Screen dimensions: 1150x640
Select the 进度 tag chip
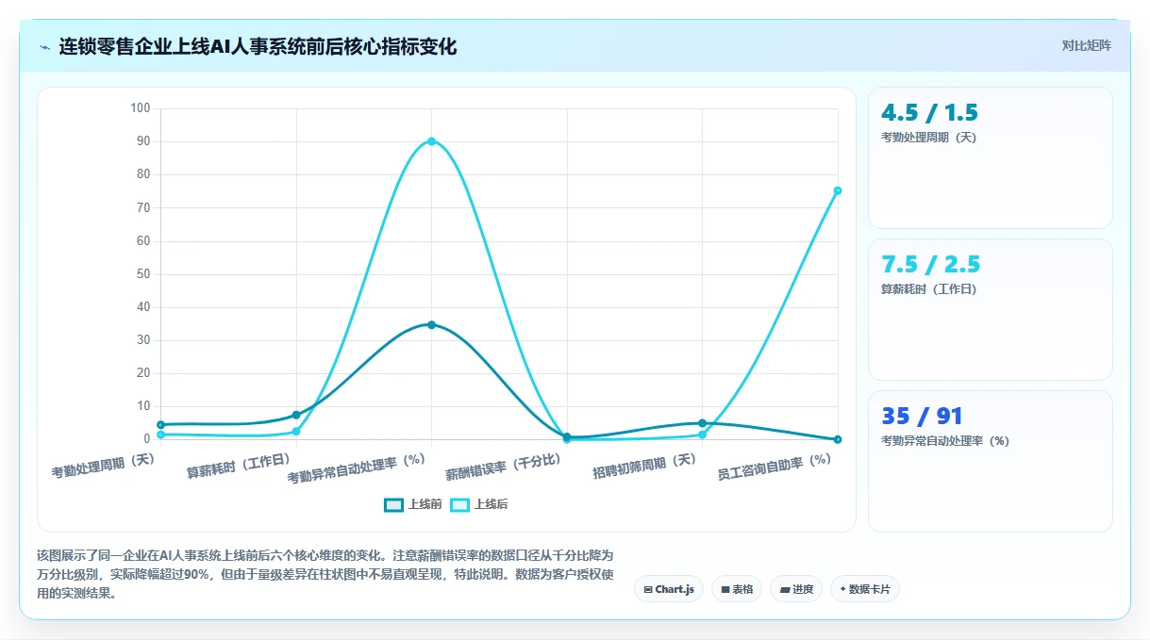(796, 589)
